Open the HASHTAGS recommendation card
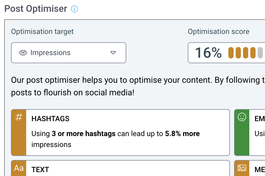The image size is (265, 176). [x=120, y=132]
